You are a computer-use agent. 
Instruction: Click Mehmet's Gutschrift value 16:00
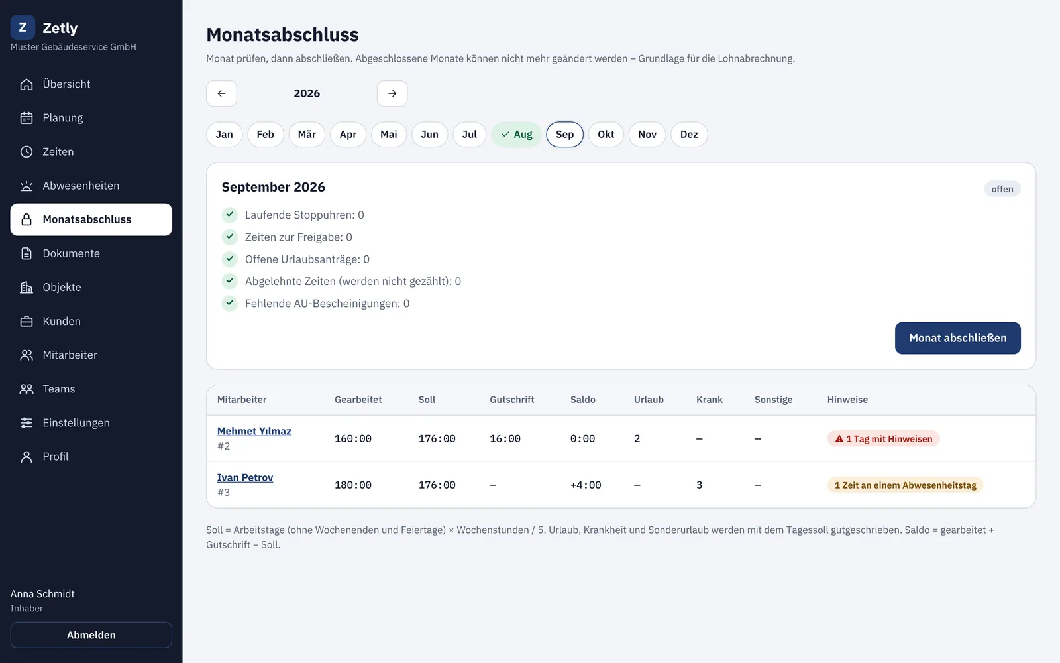505,438
